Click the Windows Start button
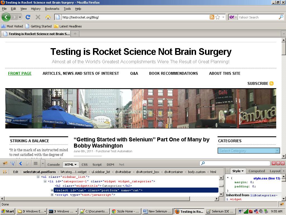 pyautogui.click(x=8, y=211)
